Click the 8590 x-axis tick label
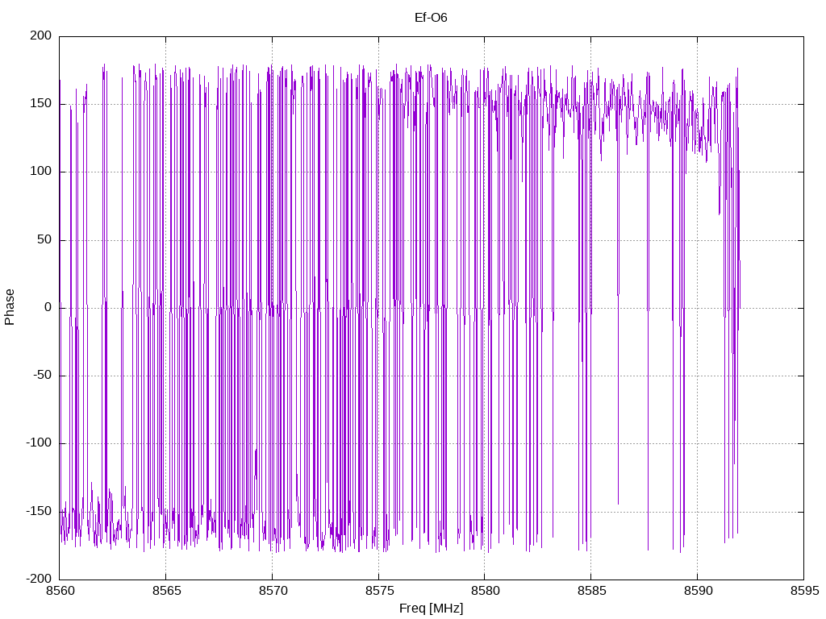826x619 pixels. (x=698, y=591)
